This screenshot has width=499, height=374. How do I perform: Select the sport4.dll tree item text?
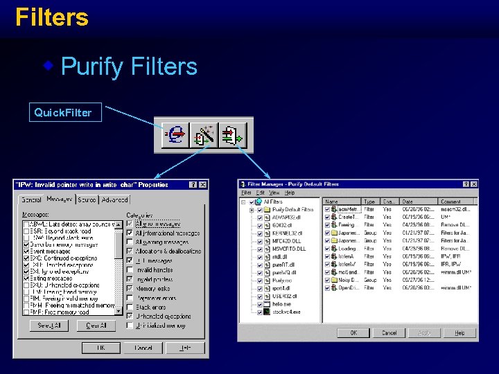coord(281,288)
